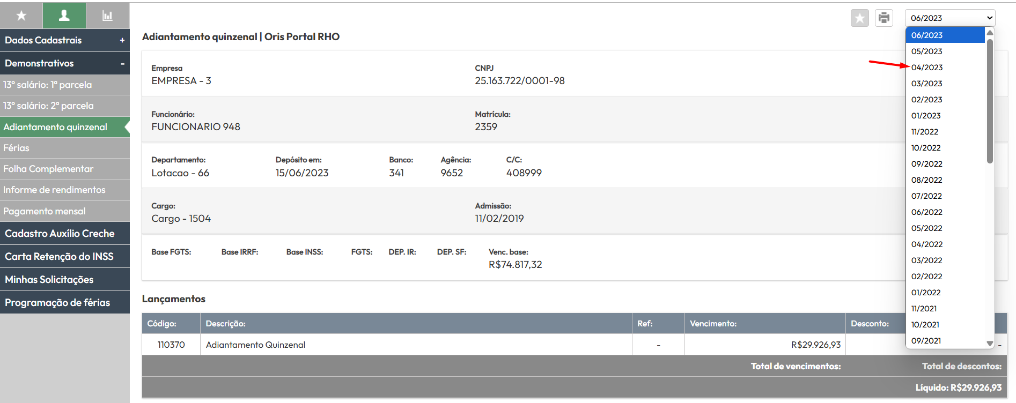Open Pagamento mensal statement

[x=45, y=211]
